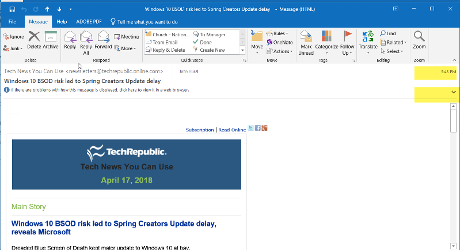Viewport: 460px width, 250px height.
Task: Open More respond actions dropdown
Action: click(x=126, y=48)
